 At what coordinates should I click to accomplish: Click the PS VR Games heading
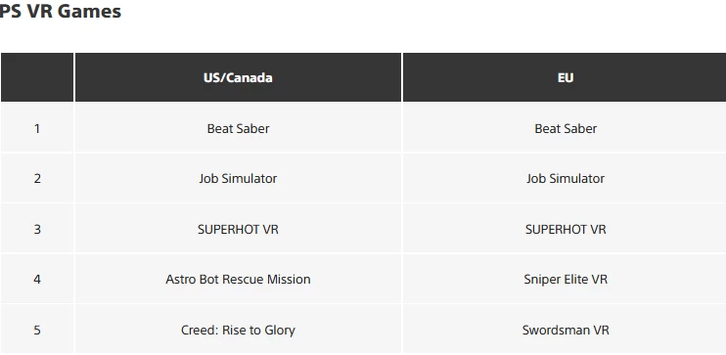pos(61,11)
